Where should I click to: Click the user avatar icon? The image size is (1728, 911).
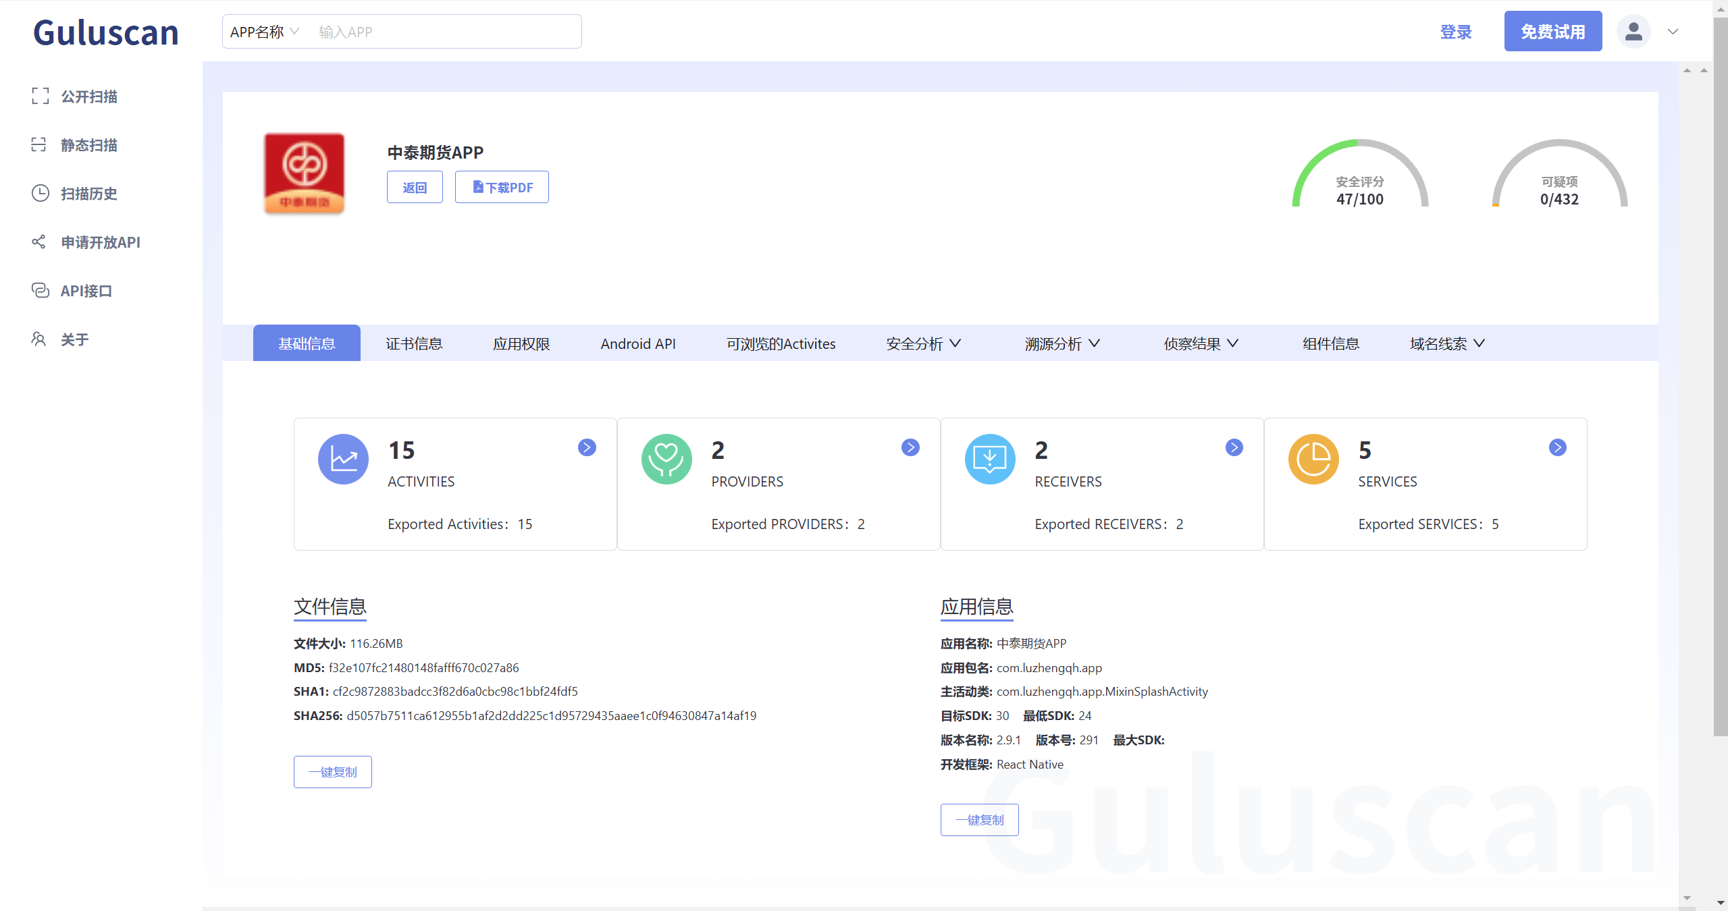1633,32
